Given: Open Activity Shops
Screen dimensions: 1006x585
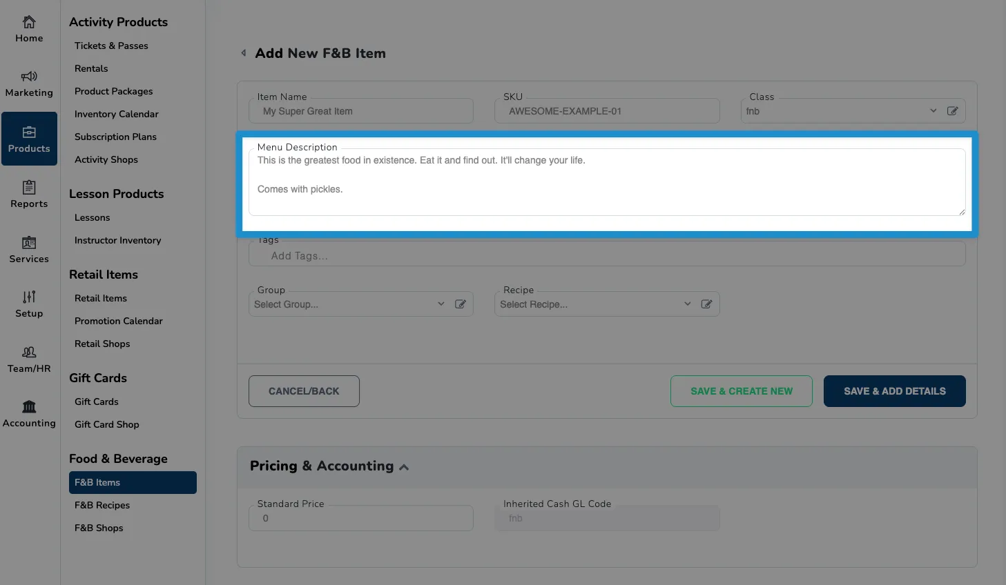Looking at the screenshot, I should pos(106,159).
